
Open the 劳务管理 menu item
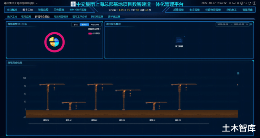point(59,10)
